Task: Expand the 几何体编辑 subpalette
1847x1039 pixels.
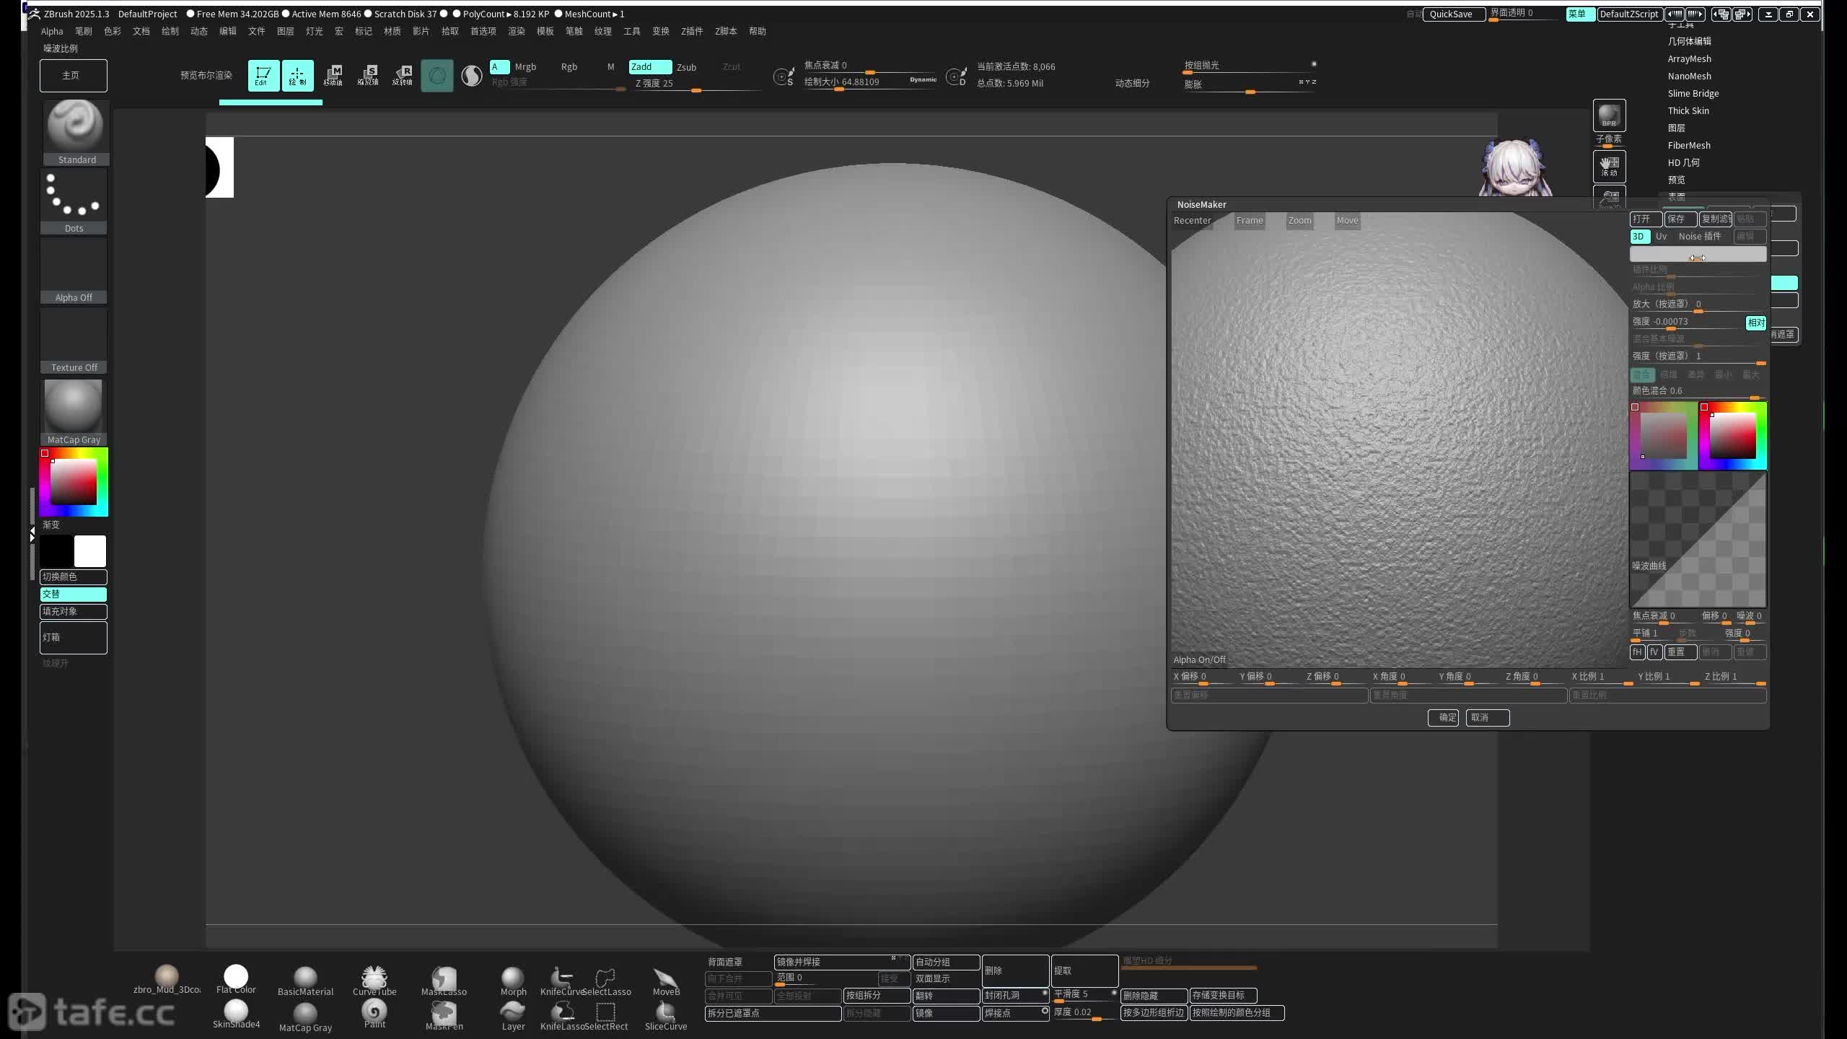Action: (x=1689, y=42)
